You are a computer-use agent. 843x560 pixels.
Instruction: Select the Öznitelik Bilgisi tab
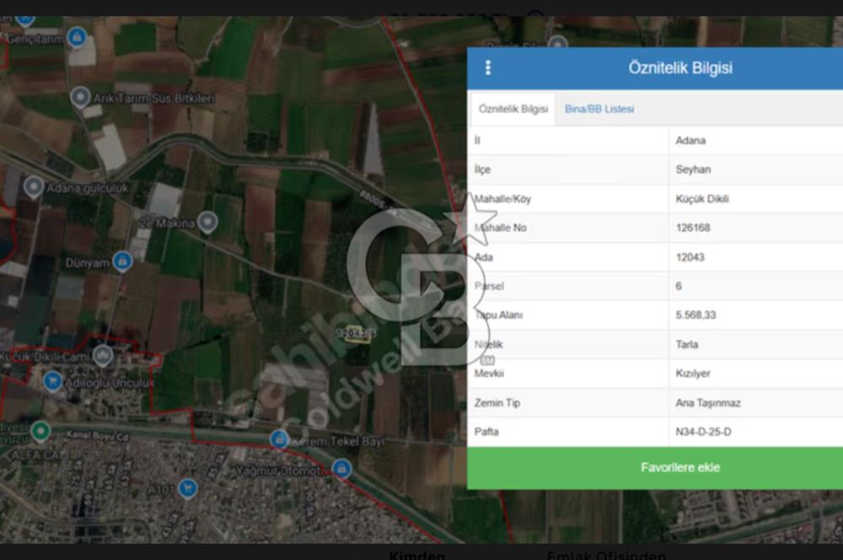click(513, 109)
